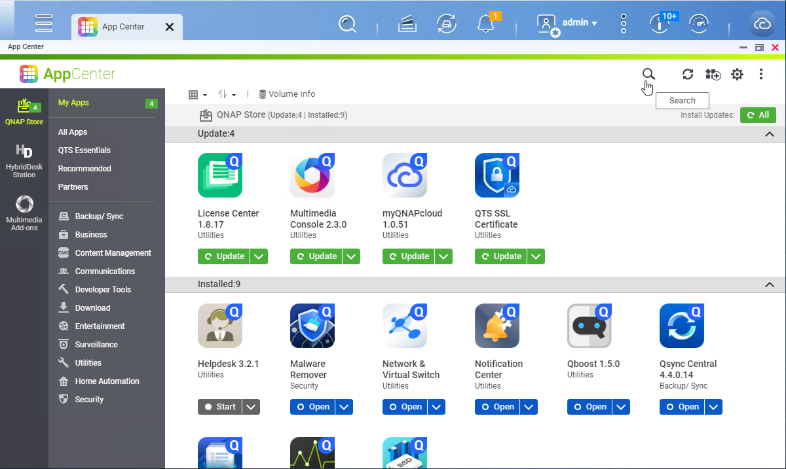The width and height of the screenshot is (786, 469).
Task: Expand Qsync Central Open dropdown arrow
Action: point(713,407)
